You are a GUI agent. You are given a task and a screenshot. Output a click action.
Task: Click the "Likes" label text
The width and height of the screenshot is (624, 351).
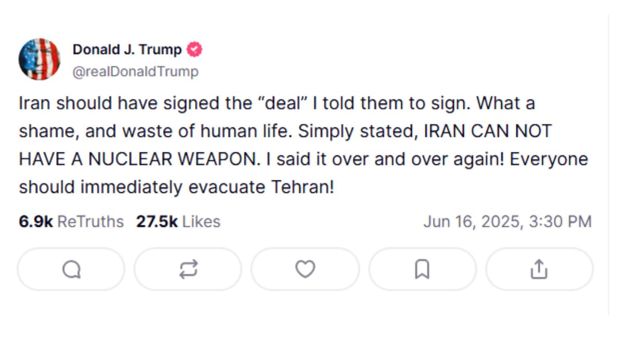[201, 222]
